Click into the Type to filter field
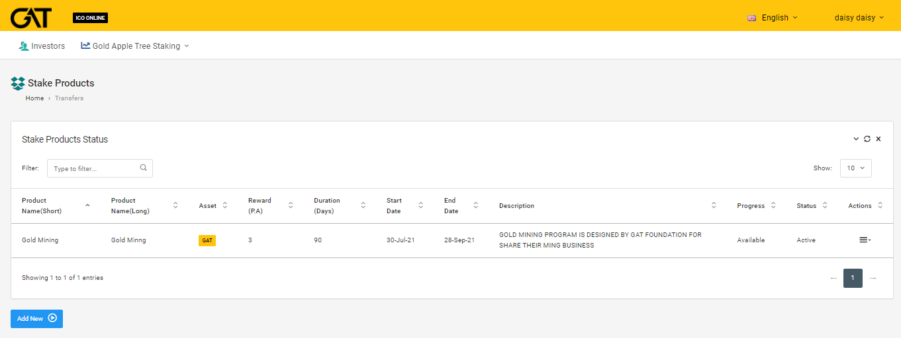This screenshot has width=901, height=338. click(x=94, y=168)
